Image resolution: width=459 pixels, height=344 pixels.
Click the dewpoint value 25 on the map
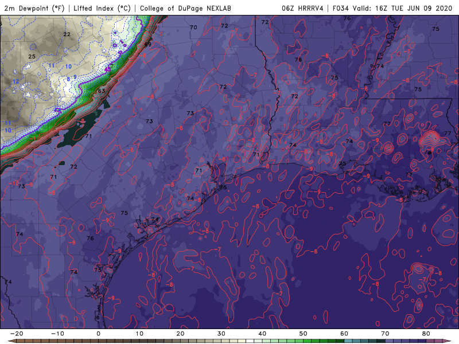[32, 56]
